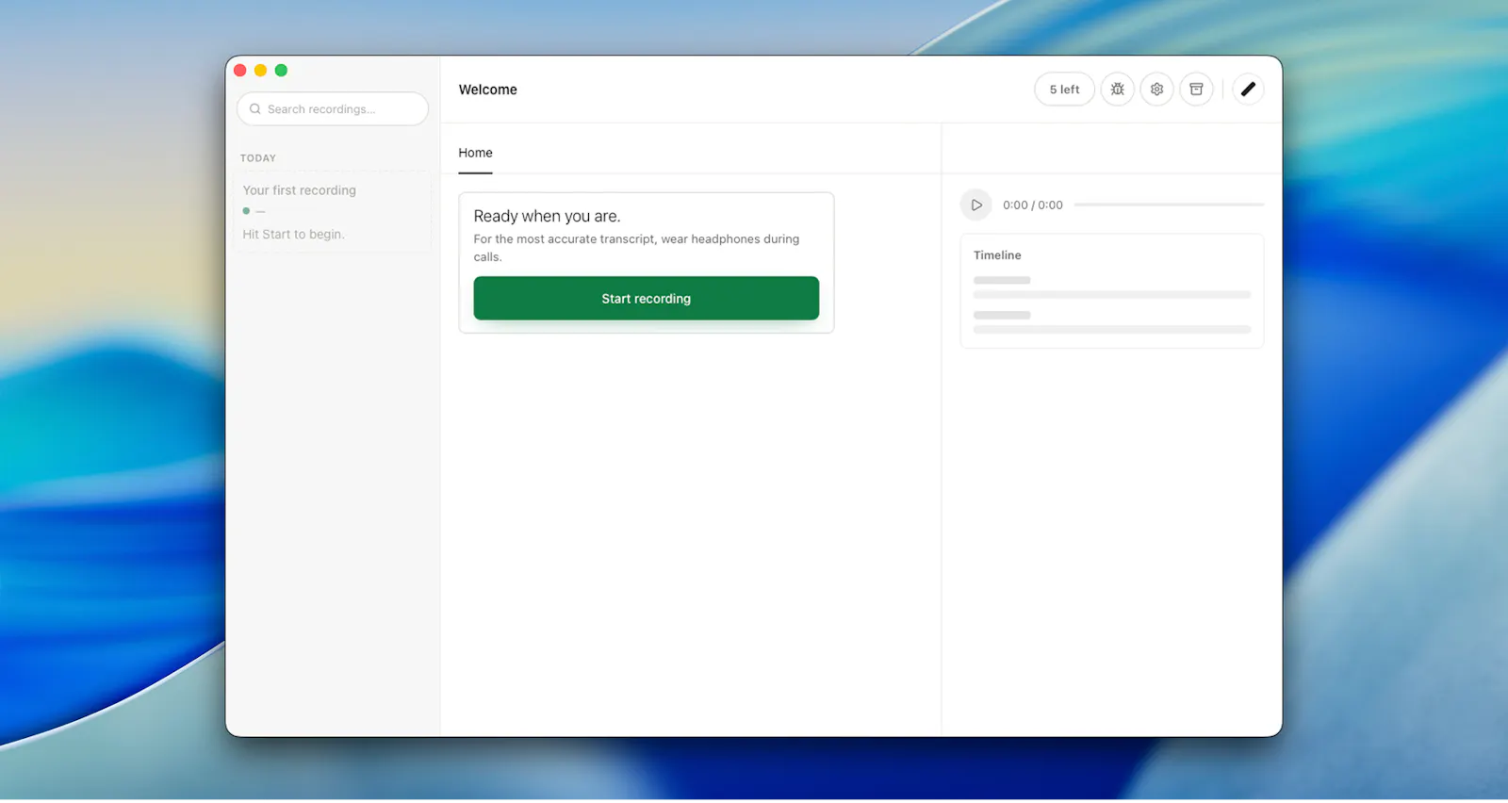The width and height of the screenshot is (1508, 803).
Task: Play audio with the play button
Action: click(x=976, y=205)
